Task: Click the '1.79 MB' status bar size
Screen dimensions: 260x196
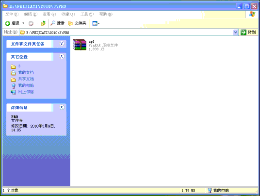Action: pos(188,191)
